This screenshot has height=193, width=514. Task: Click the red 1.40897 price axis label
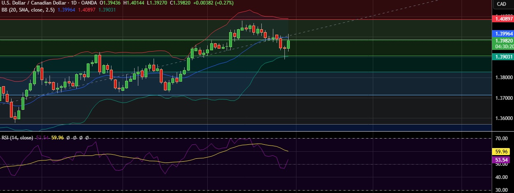coord(503,19)
